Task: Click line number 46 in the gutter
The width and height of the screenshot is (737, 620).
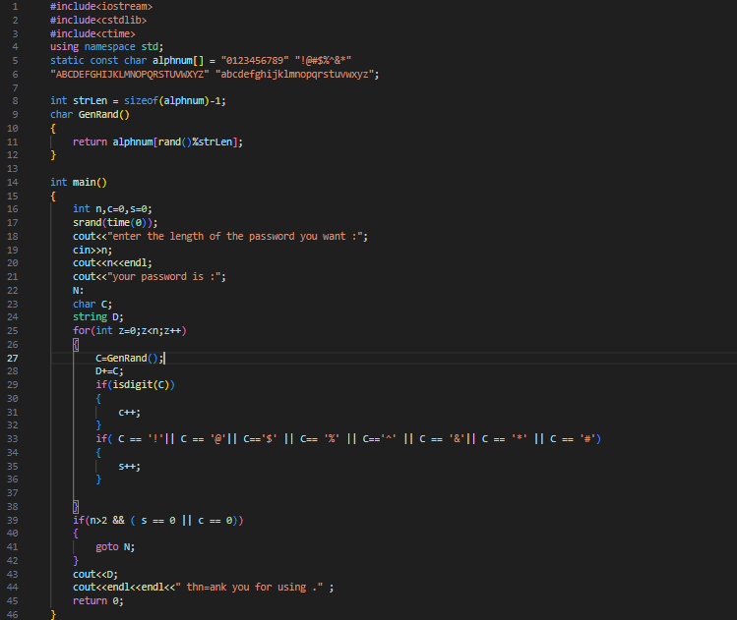Action: pos(13,614)
